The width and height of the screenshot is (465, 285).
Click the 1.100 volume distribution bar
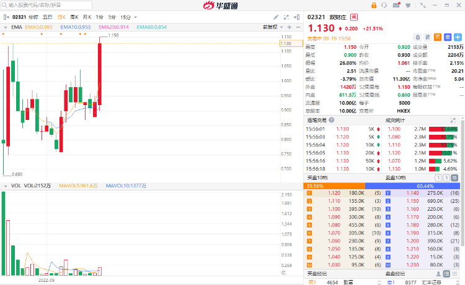[x=443, y=129]
